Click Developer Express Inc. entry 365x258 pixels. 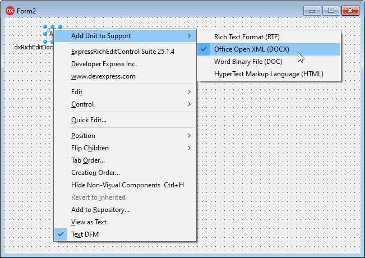[125, 64]
